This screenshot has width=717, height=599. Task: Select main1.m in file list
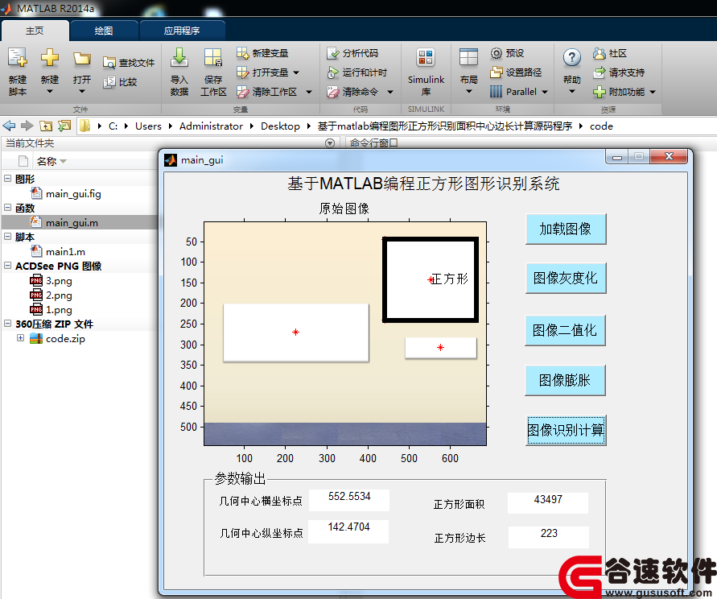point(65,251)
